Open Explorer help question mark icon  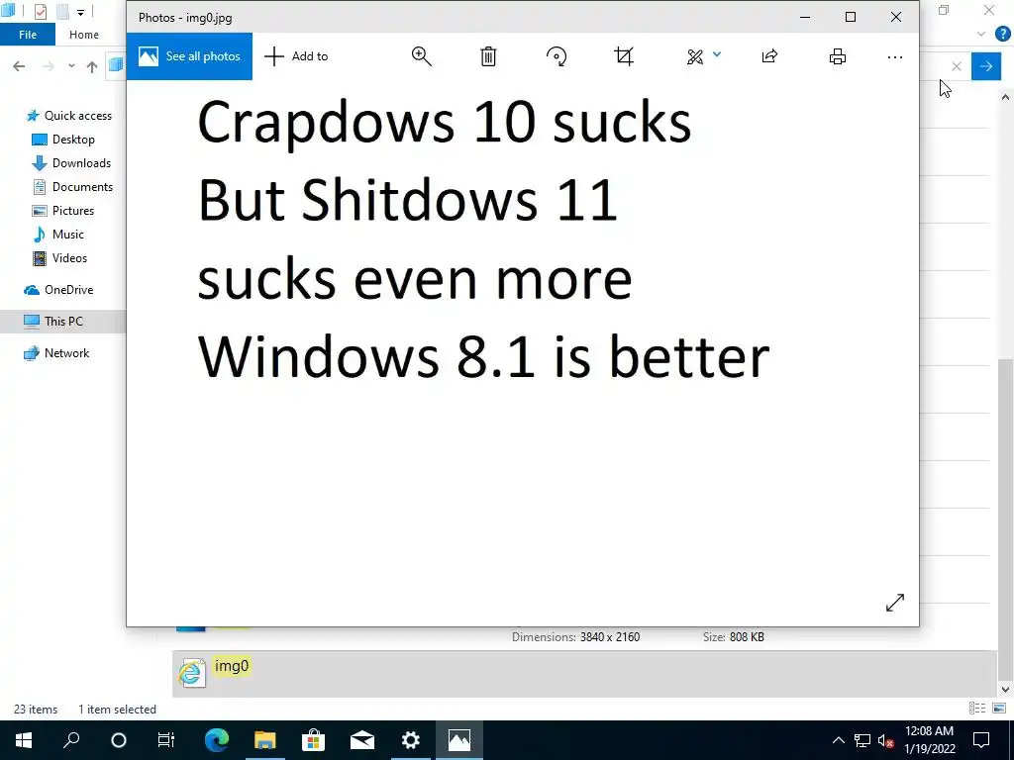[1003, 34]
